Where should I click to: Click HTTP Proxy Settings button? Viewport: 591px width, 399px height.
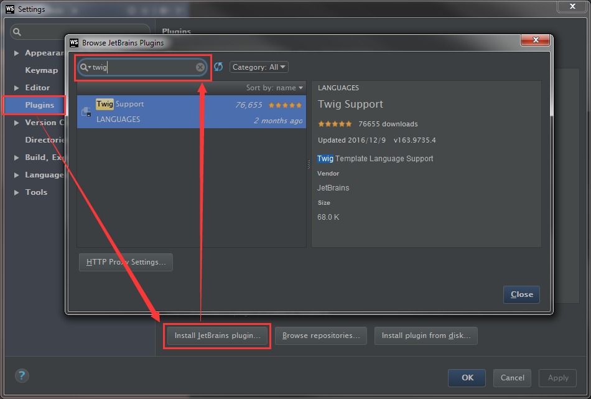[x=126, y=262]
